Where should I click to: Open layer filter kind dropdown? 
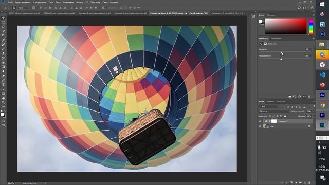tap(269, 107)
